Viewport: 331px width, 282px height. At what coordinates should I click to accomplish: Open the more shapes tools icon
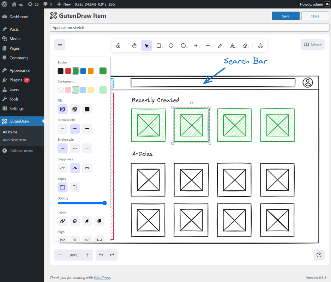pyautogui.click(x=260, y=45)
